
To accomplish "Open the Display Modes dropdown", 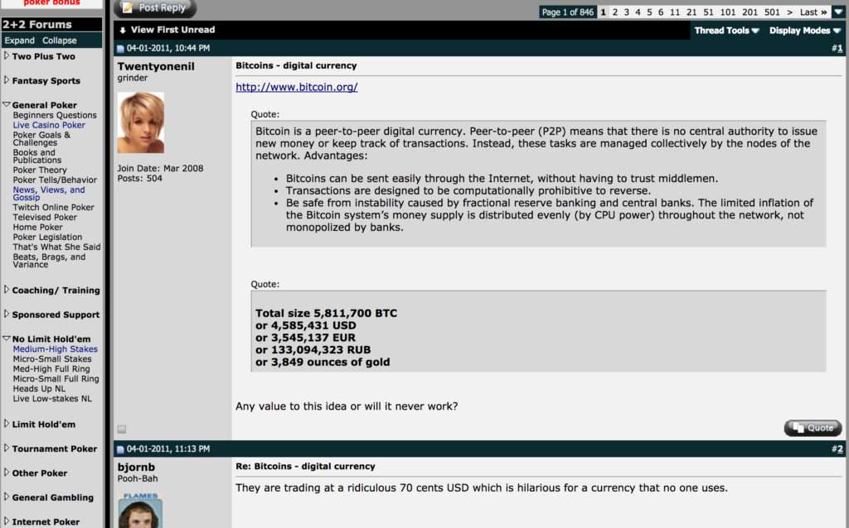I will coord(804,31).
